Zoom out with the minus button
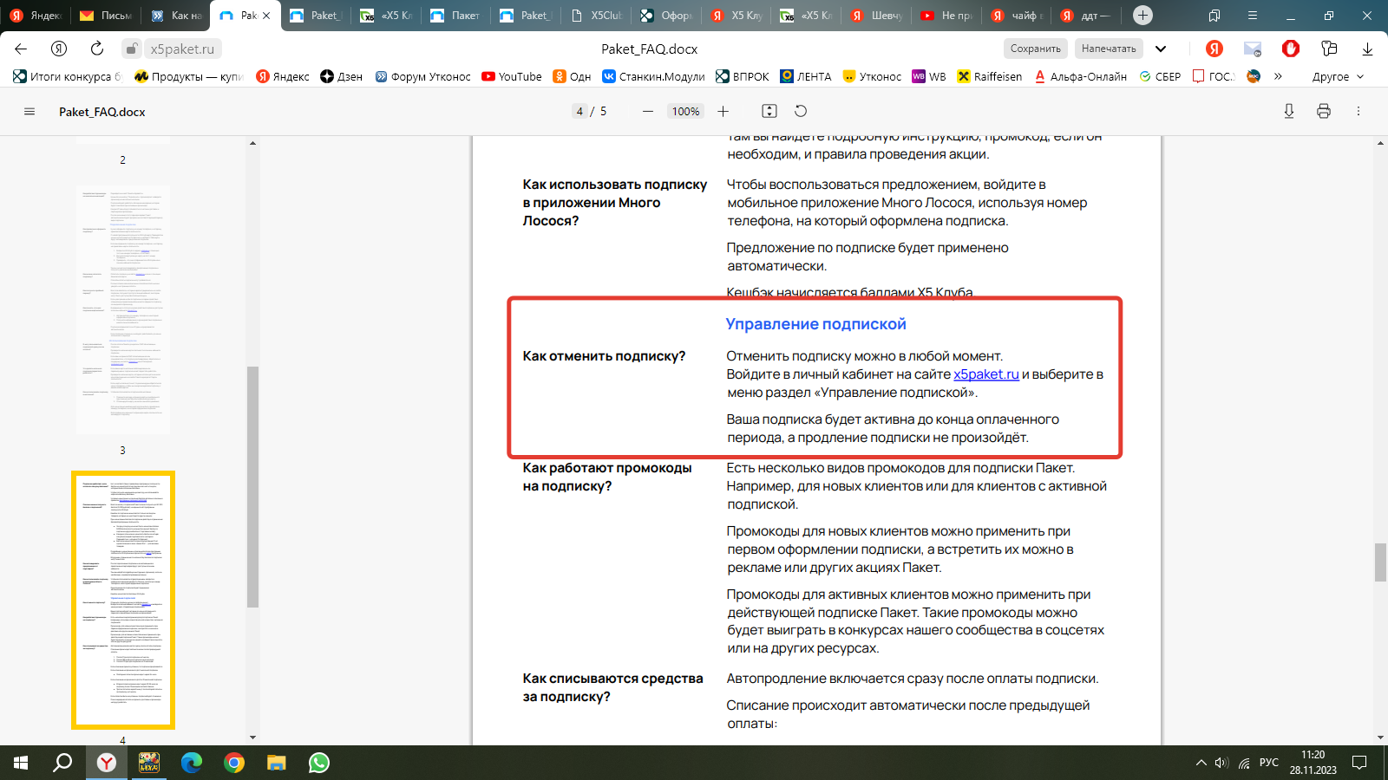The image size is (1388, 780). coord(647,112)
